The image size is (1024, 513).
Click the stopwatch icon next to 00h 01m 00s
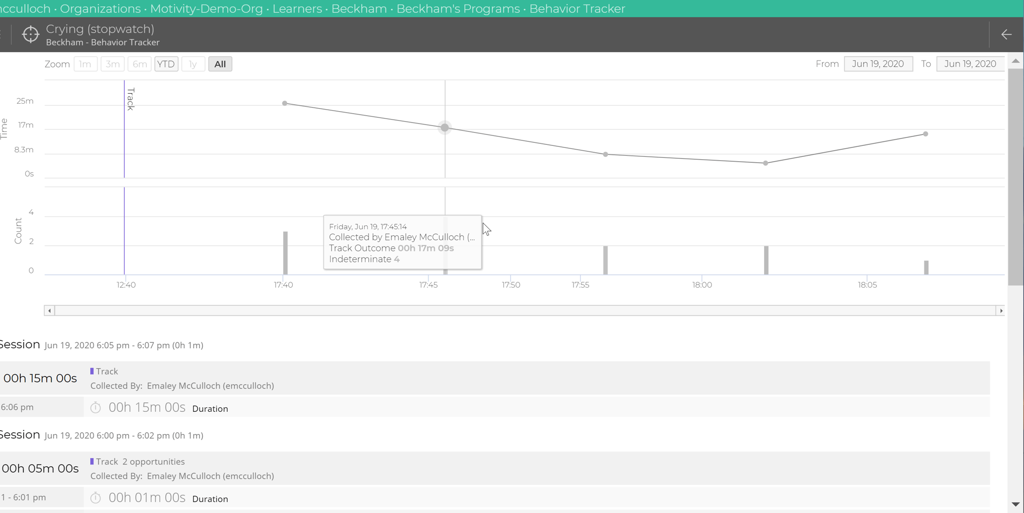pyautogui.click(x=96, y=498)
